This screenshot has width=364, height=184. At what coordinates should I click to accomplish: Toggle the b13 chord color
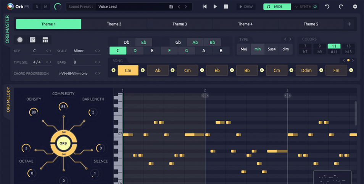click(x=348, y=52)
